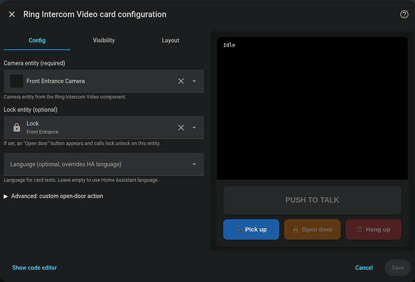Click the Open door button
The width and height of the screenshot is (415, 282).
click(312, 229)
